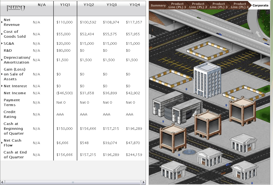This screenshot has height=185, width=273.
Task: Expand the Net Interest row
Action: pyautogui.click(x=2, y=86)
